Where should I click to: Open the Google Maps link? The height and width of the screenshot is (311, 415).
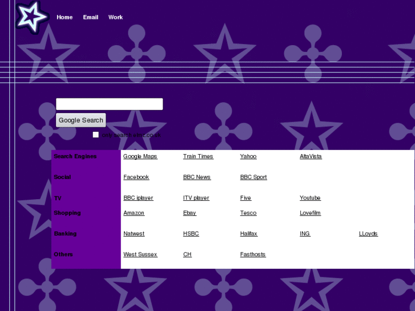140,156
